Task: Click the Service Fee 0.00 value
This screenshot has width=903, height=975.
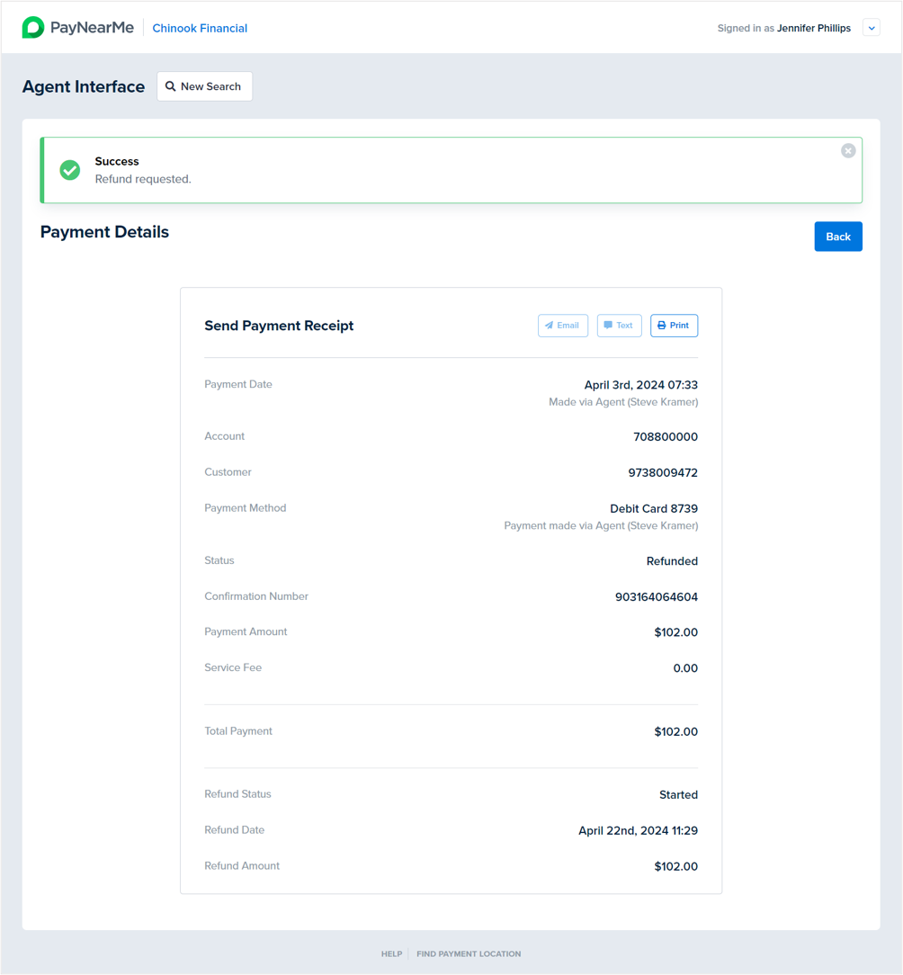Action: [x=685, y=668]
